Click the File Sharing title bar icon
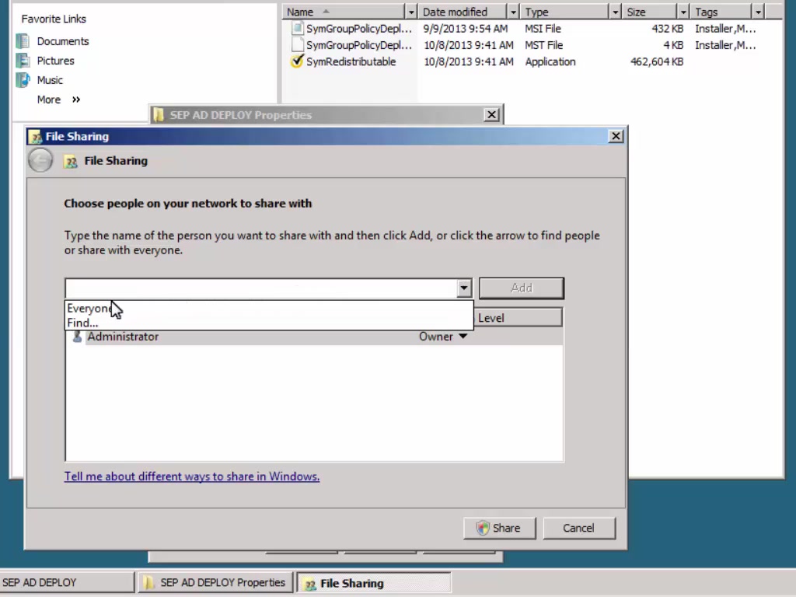 pos(35,137)
